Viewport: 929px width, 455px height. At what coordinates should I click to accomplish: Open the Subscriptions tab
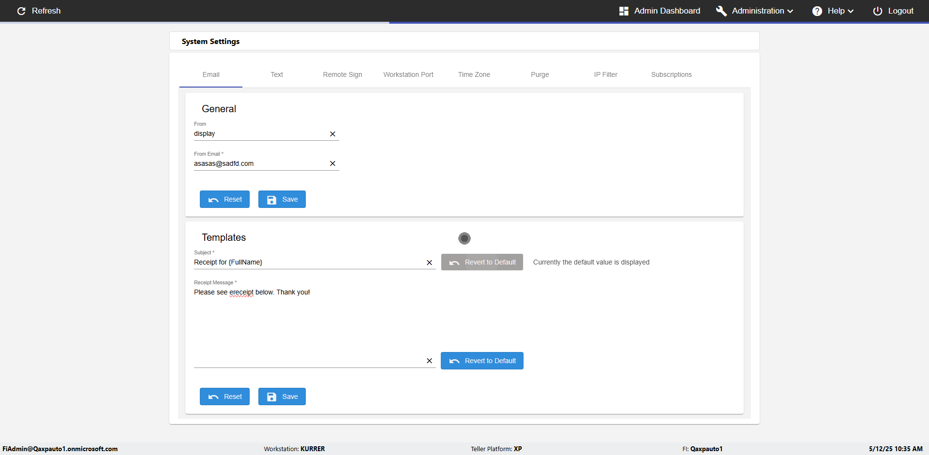point(672,74)
